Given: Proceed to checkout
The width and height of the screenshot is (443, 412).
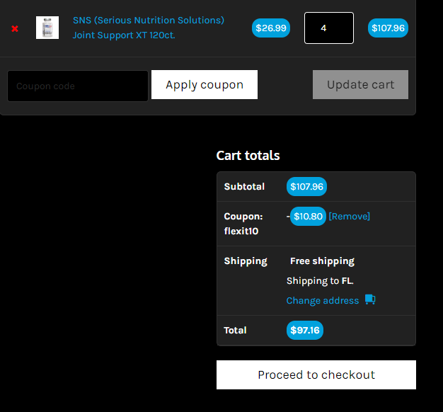Looking at the screenshot, I should (x=316, y=374).
